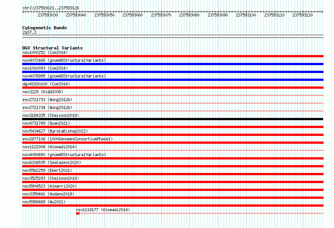This screenshot has height=228, width=334.
Task: Click the red bar under nsv5434627
Action: coord(173,135)
